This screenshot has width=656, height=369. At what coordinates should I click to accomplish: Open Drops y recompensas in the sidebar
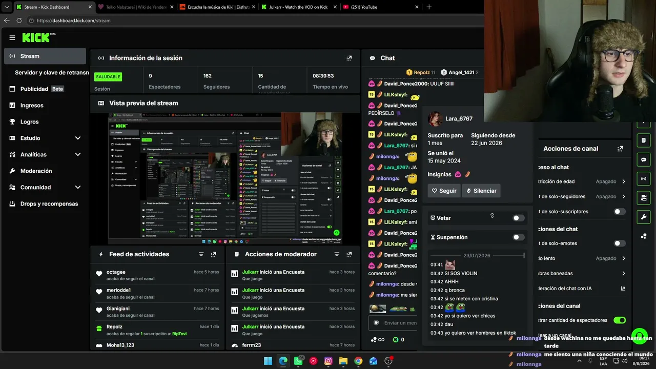click(x=45, y=204)
